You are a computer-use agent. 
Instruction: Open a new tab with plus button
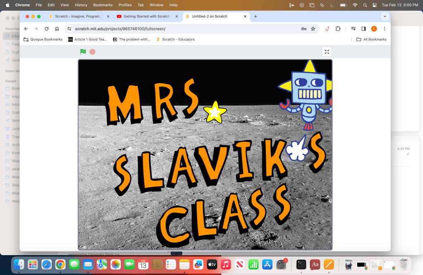pyautogui.click(x=256, y=17)
